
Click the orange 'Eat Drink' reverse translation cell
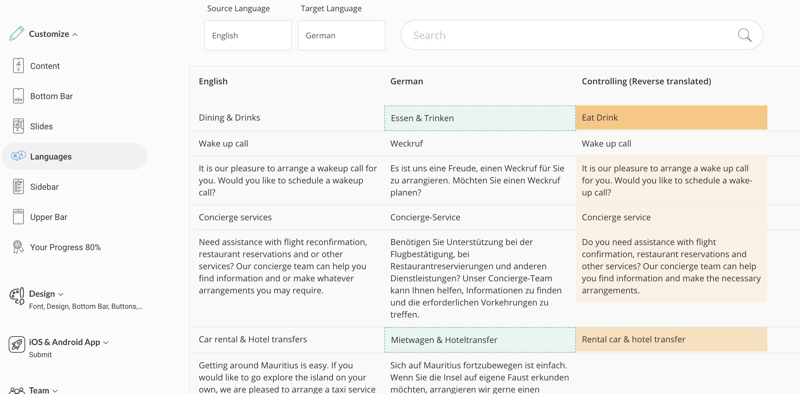click(x=671, y=117)
